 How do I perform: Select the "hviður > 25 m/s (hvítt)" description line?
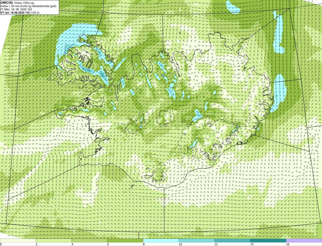(28, 6)
